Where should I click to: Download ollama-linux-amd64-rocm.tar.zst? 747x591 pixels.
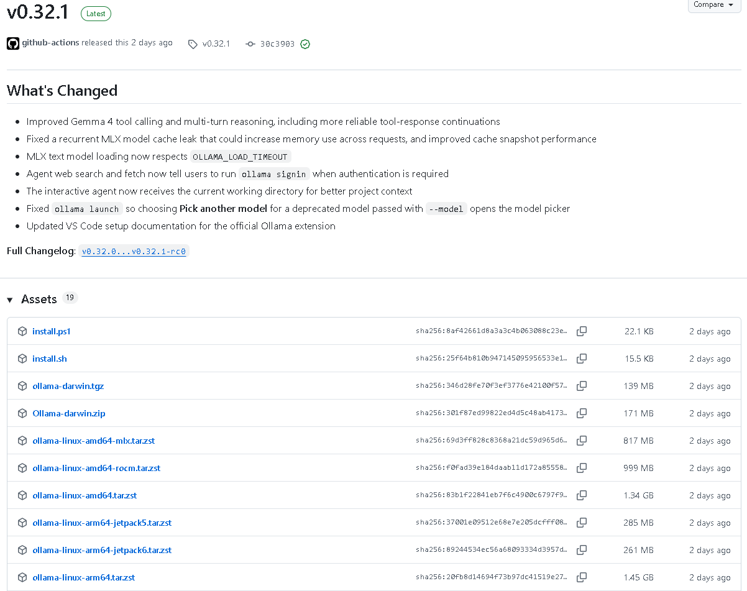(x=96, y=468)
